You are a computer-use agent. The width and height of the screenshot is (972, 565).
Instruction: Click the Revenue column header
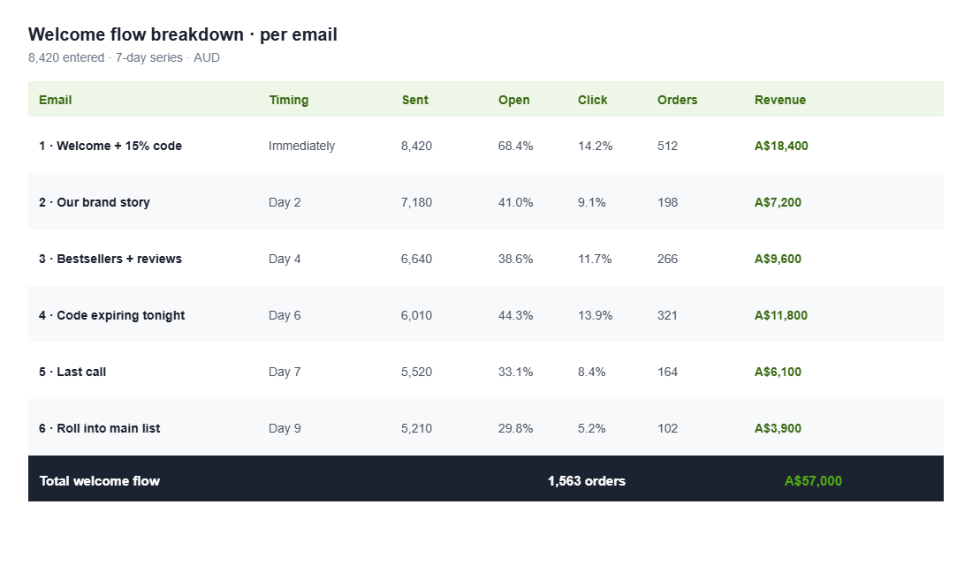[x=780, y=100]
